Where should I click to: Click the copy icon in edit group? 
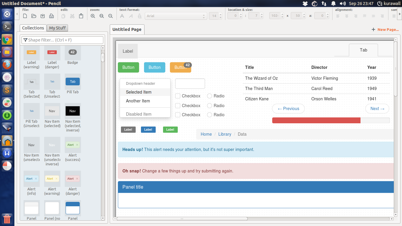(63, 16)
